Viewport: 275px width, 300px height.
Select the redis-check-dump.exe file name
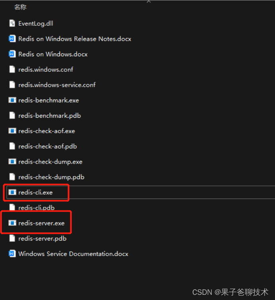coord(50,162)
